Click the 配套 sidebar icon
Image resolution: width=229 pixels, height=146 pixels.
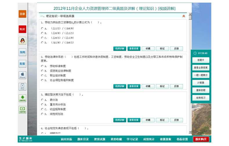click(x=22, y=64)
